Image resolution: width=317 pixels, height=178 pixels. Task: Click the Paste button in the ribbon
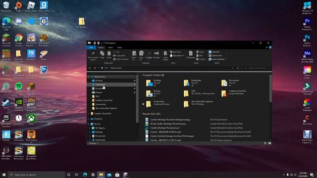point(109,55)
